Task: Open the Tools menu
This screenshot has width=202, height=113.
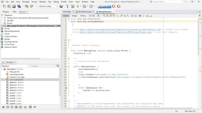Action: click(x=77, y=2)
